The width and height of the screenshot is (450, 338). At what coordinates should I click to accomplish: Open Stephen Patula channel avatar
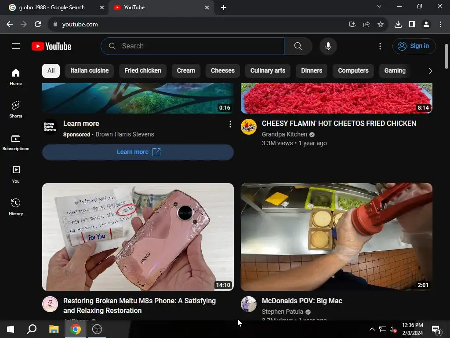tap(249, 304)
